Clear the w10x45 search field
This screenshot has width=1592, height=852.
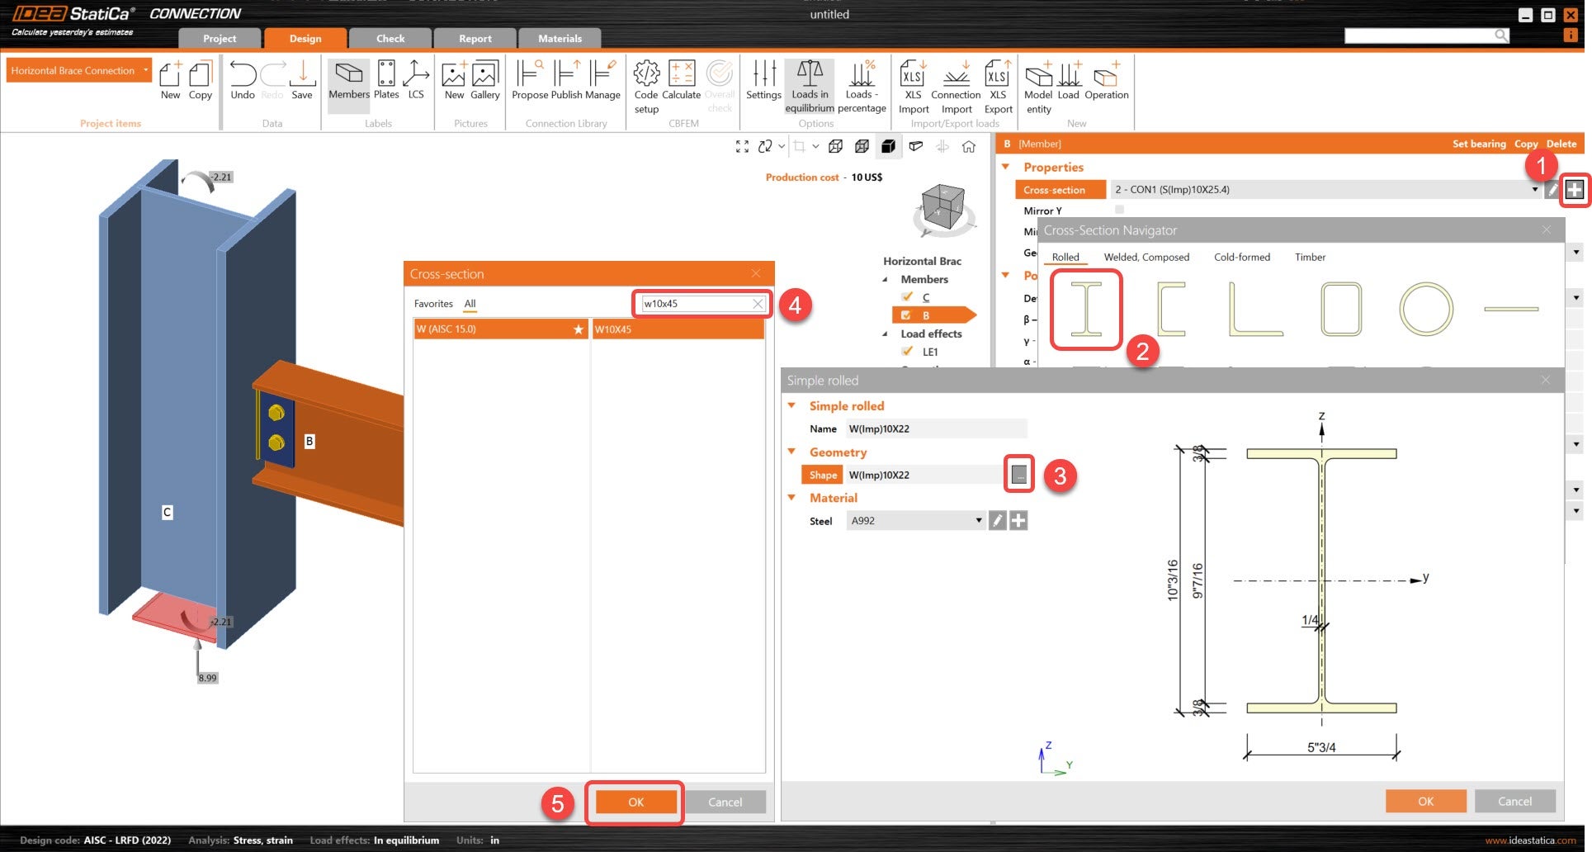[x=757, y=304]
